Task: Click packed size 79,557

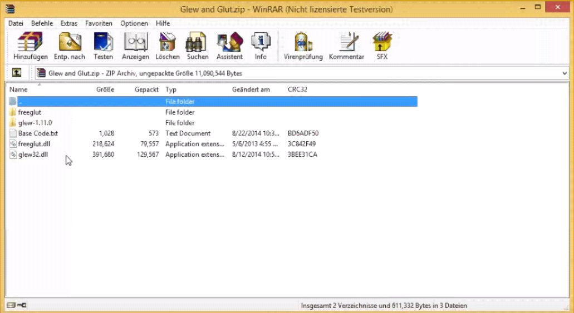Action: [x=149, y=144]
